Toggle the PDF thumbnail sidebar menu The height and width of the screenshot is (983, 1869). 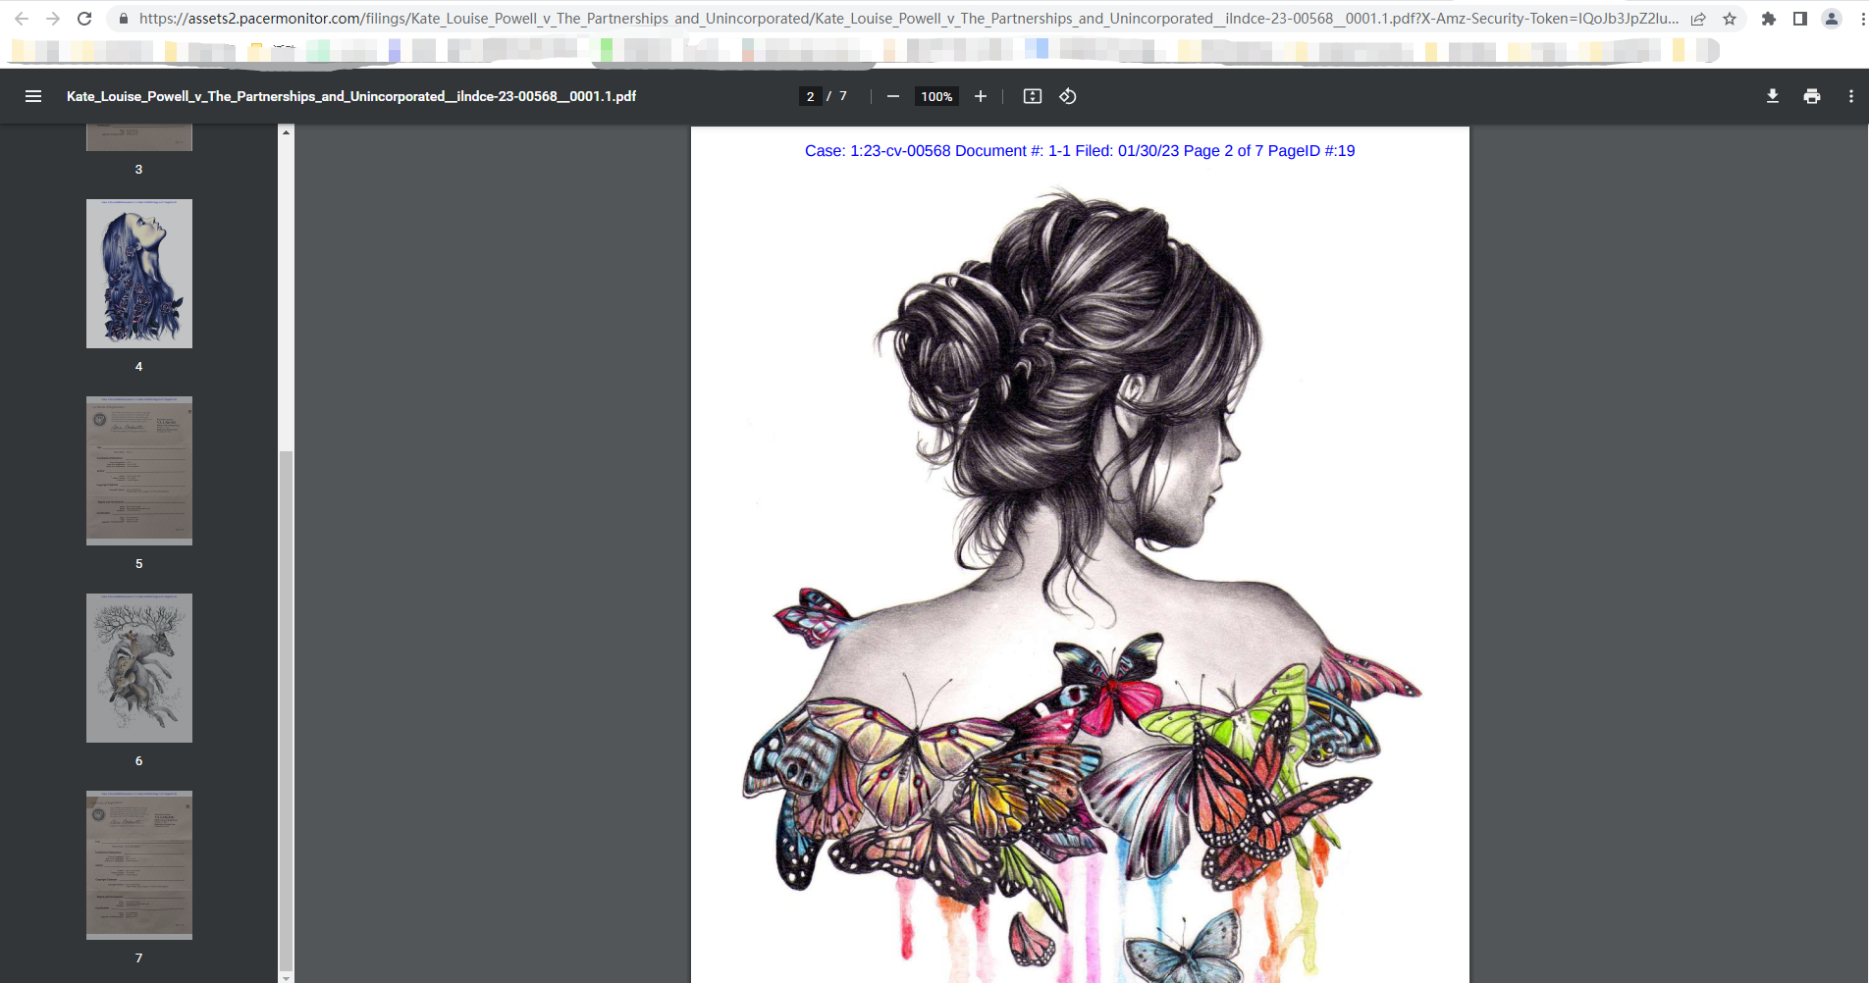click(x=33, y=96)
